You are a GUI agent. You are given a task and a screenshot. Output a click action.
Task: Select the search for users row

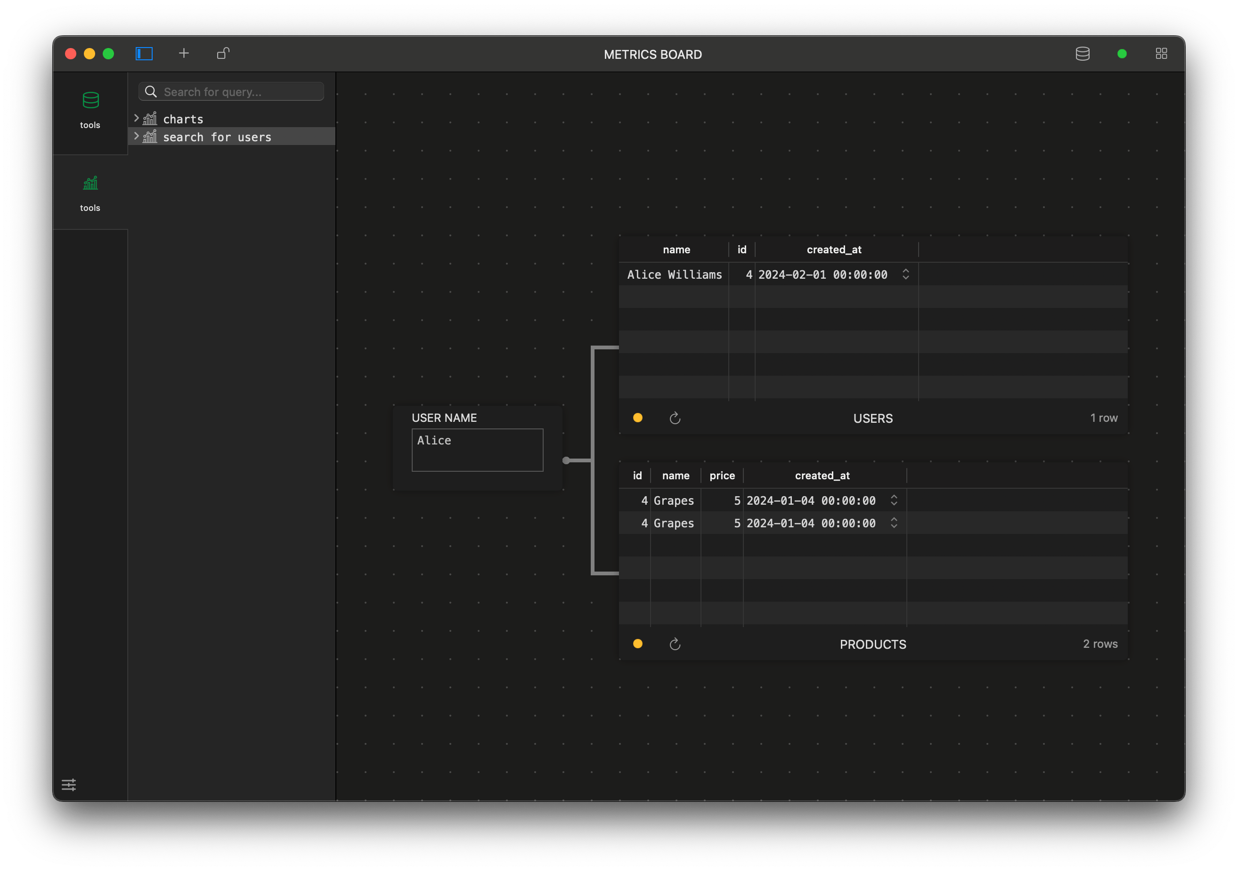coord(232,137)
